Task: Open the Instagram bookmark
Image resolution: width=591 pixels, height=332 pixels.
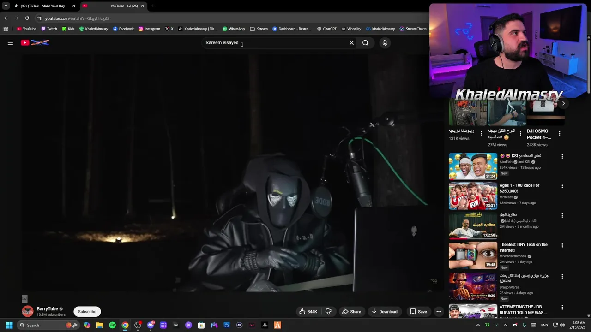Action: (x=149, y=29)
